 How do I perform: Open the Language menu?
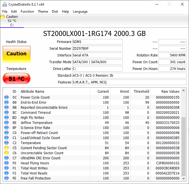80,12
